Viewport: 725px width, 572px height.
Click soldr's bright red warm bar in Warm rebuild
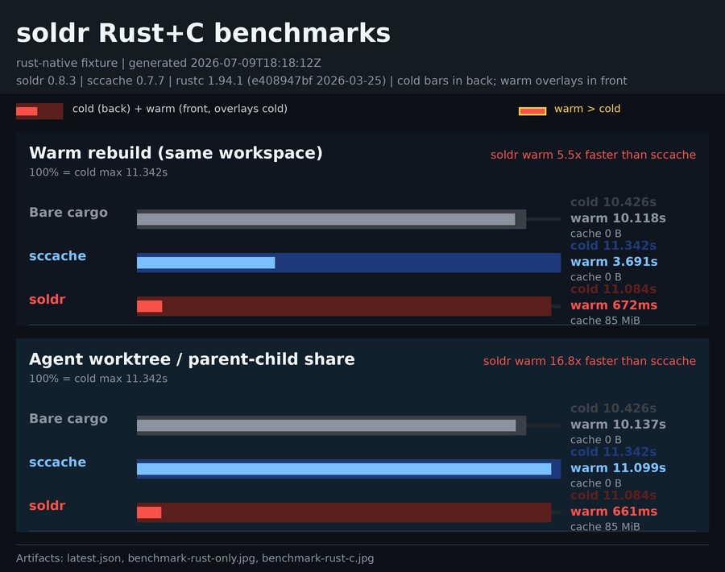pyautogui.click(x=149, y=306)
